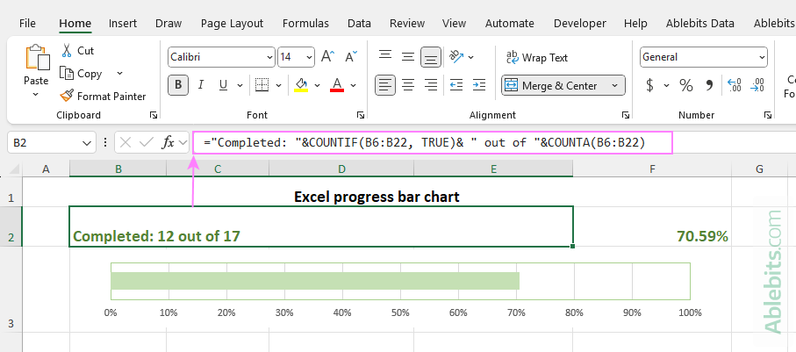The width and height of the screenshot is (796, 352).
Task: Click the Copy icon
Action: pos(67,74)
